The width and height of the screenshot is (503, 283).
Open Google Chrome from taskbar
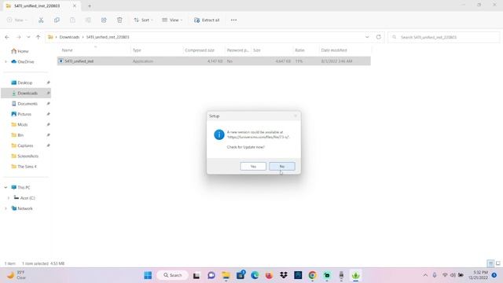pyautogui.click(x=313, y=275)
